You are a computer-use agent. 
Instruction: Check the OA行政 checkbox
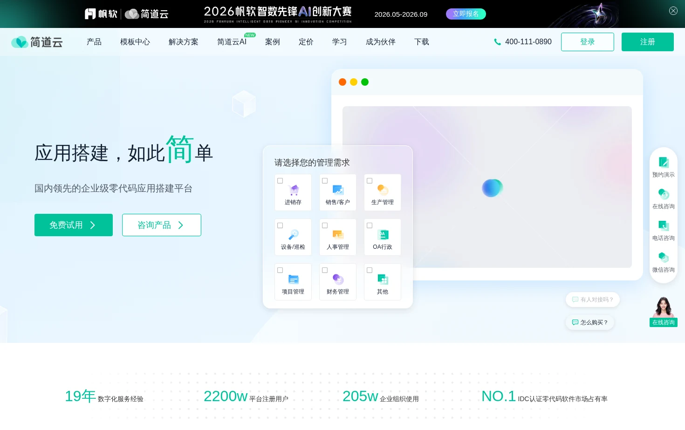370,225
